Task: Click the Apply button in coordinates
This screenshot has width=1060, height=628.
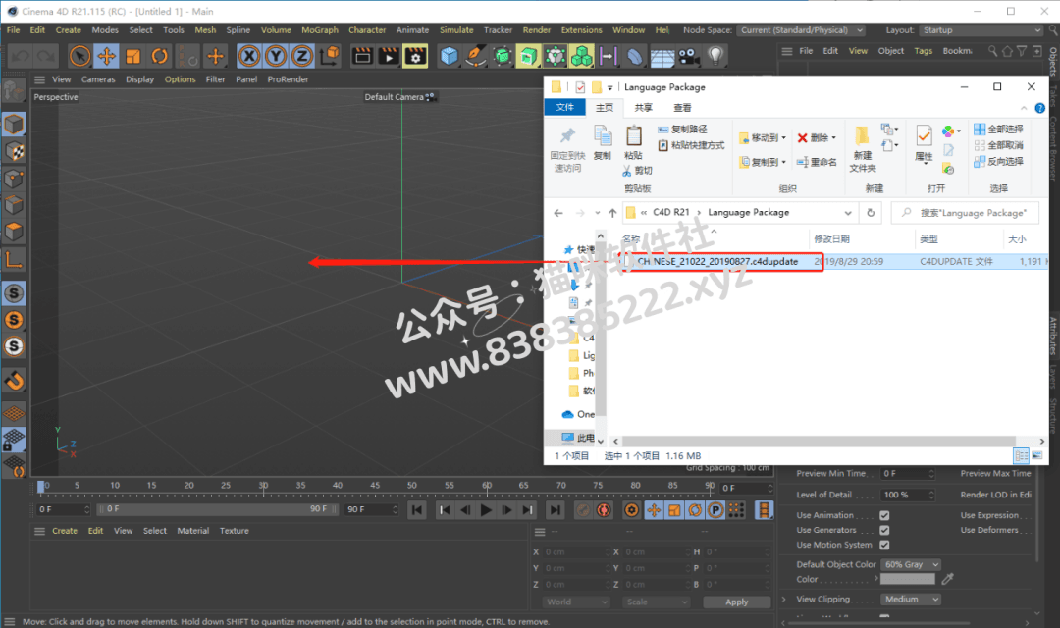Action: point(737,602)
